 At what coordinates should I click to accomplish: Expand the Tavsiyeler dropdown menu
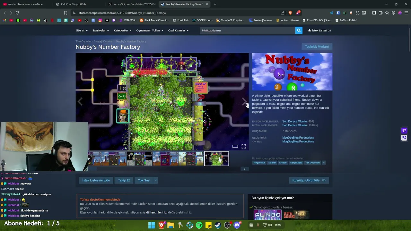101,30
